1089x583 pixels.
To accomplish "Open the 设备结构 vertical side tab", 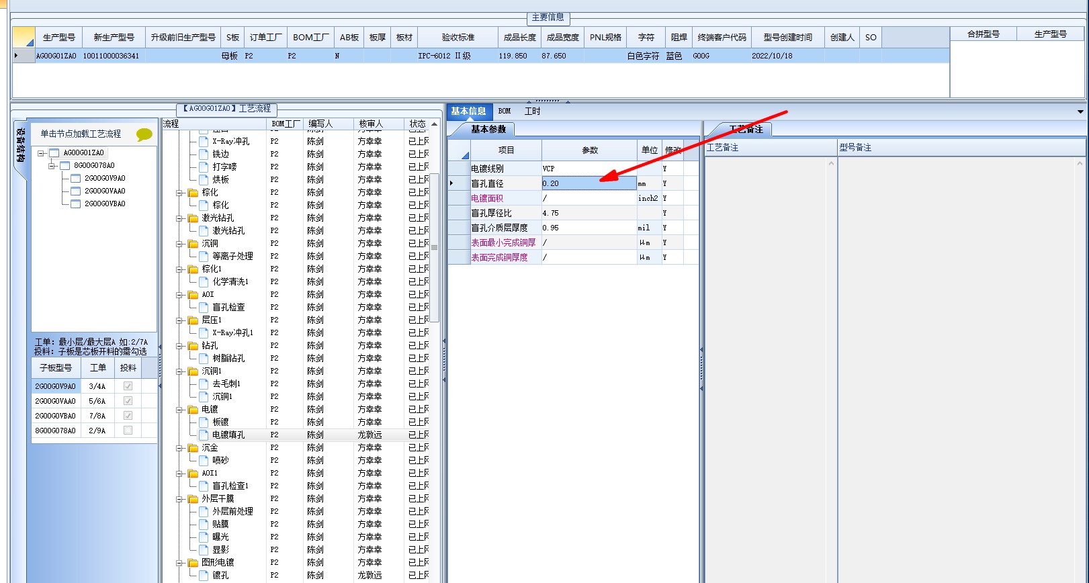I will [x=20, y=145].
